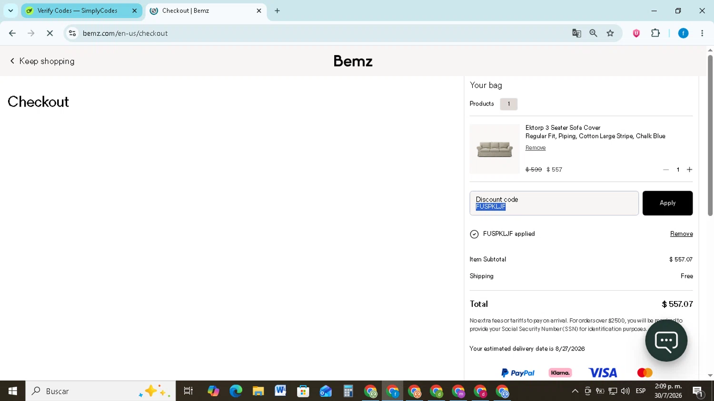The height and width of the screenshot is (401, 714).
Task: Click the estimated delivery date text
Action: tap(527, 349)
